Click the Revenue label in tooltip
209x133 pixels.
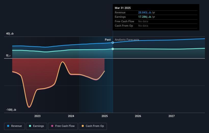click(x=120, y=12)
